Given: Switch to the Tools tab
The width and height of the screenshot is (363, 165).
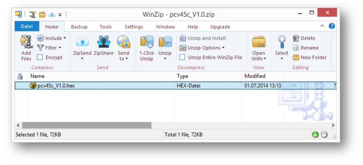Looking at the screenshot, I should pos(105,27).
